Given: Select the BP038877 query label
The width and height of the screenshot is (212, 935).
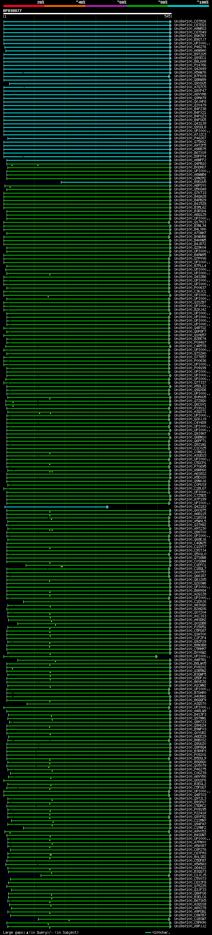Looking at the screenshot, I should (13, 11).
